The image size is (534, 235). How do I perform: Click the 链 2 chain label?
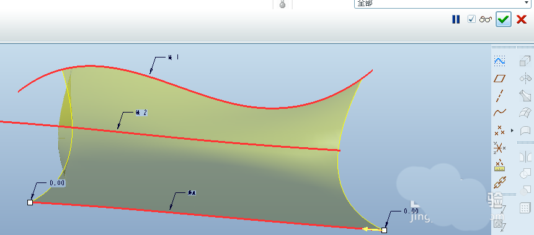coord(141,113)
